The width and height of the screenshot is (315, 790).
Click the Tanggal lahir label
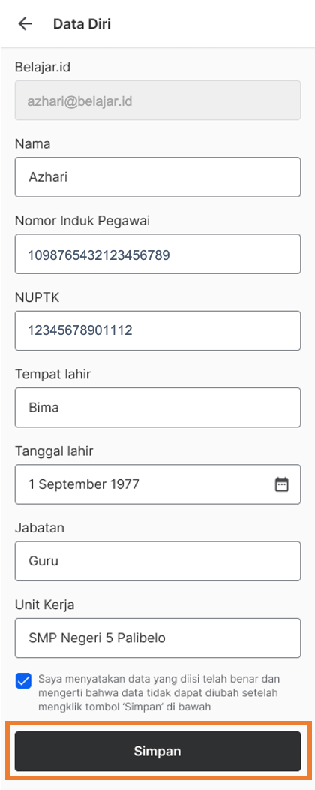[x=54, y=451]
